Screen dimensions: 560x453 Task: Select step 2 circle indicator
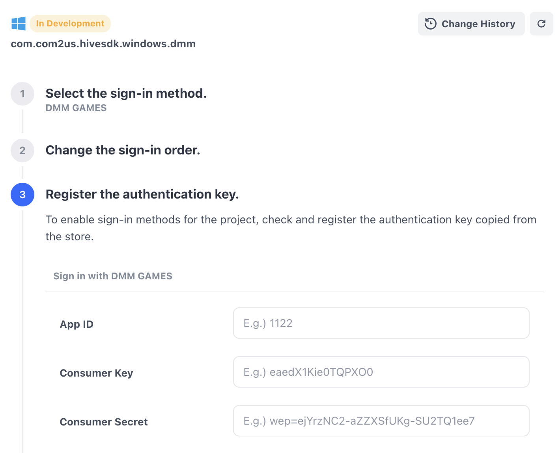coord(22,150)
